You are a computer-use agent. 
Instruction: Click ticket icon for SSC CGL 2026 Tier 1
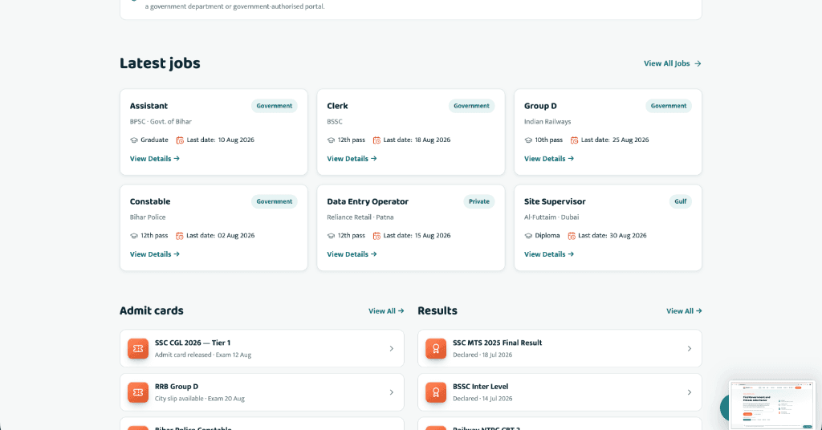[138, 348]
